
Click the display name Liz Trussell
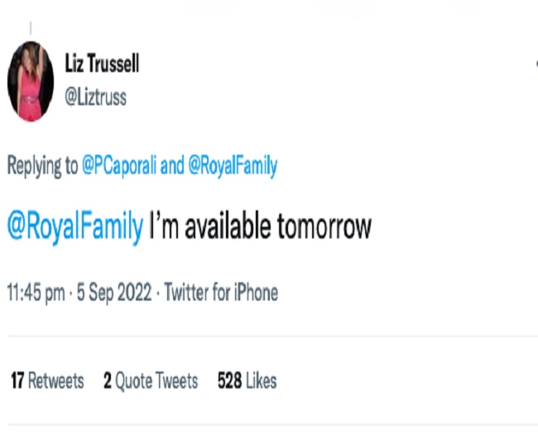pos(102,65)
